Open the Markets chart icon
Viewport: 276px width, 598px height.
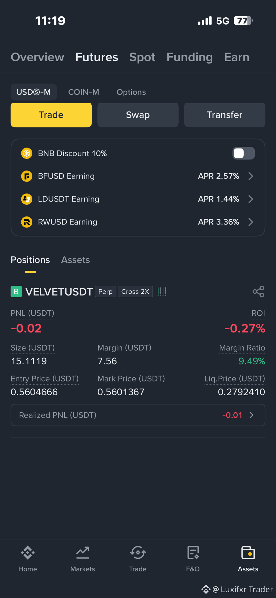[x=83, y=553]
